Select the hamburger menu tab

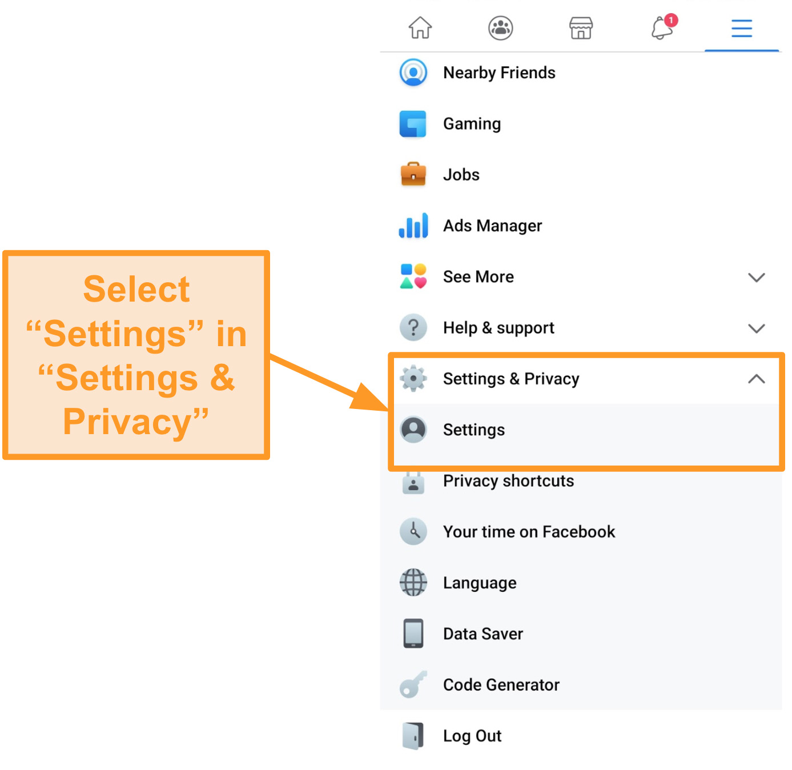click(x=741, y=28)
